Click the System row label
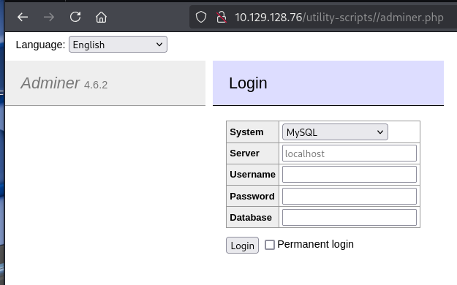 pyautogui.click(x=246, y=132)
